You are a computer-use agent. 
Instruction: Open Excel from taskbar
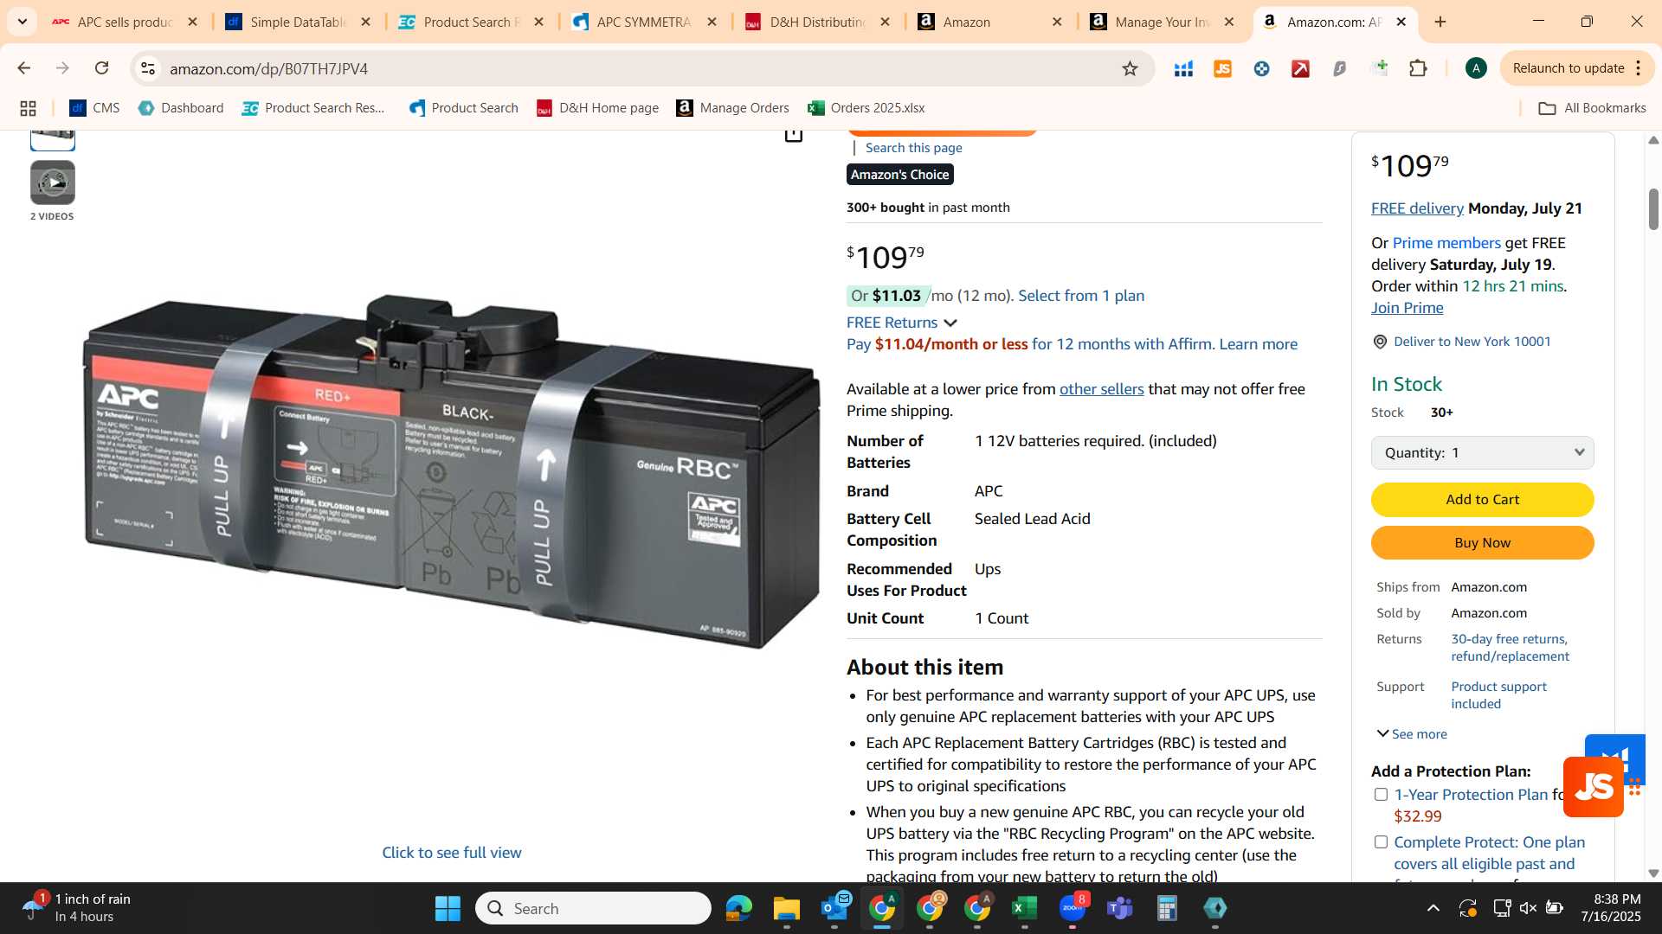(x=1024, y=908)
